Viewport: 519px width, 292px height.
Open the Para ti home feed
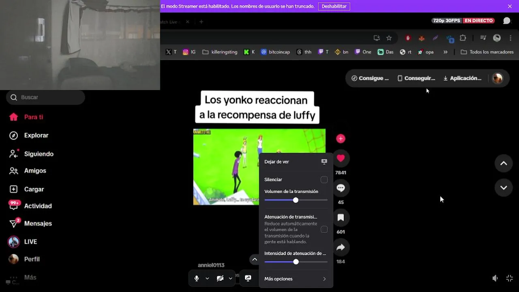coord(26,117)
